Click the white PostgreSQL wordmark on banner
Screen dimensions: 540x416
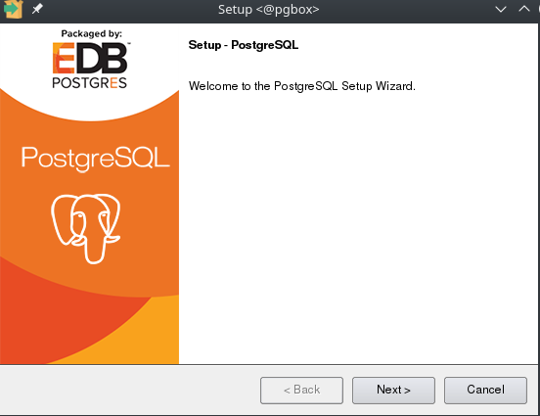click(96, 159)
